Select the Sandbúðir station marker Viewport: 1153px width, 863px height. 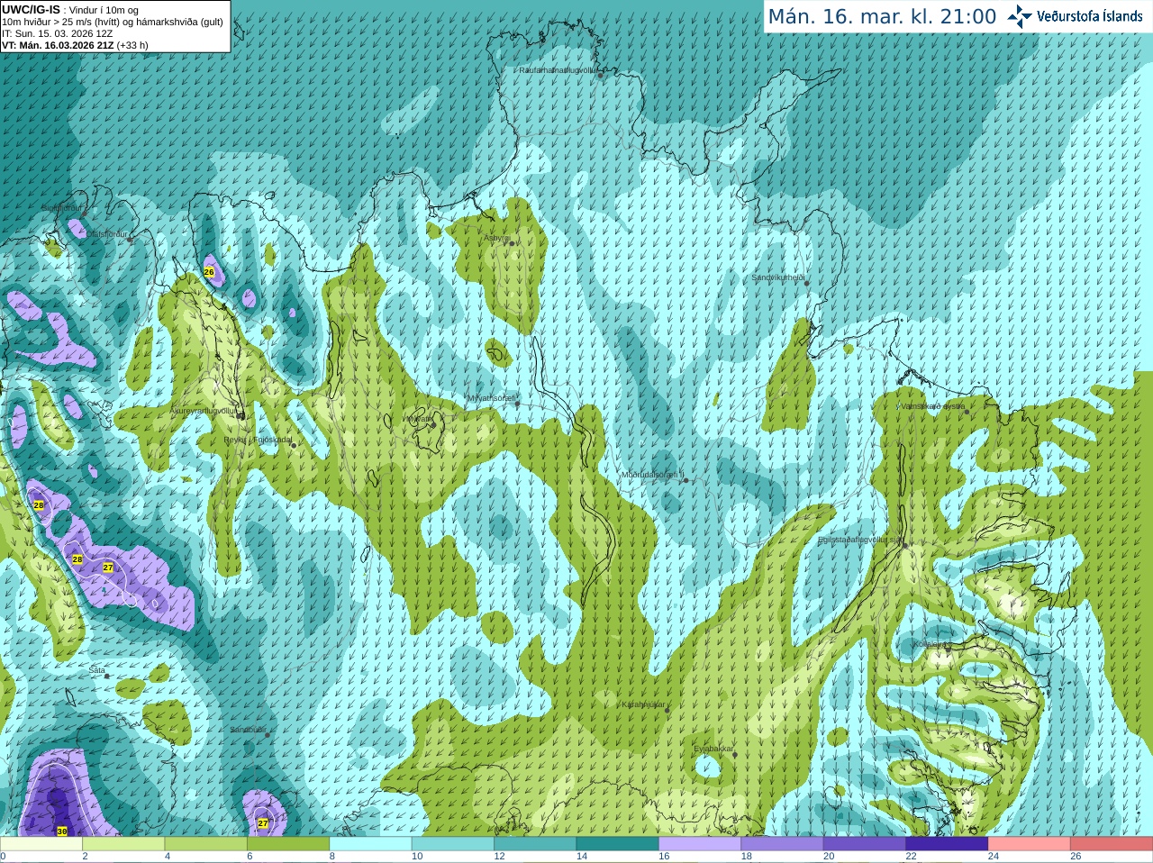267,735
